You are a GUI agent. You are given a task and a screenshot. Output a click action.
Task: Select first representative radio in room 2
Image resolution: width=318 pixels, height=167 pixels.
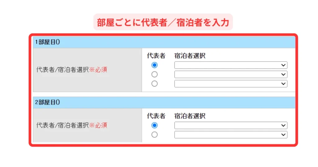[154, 125]
